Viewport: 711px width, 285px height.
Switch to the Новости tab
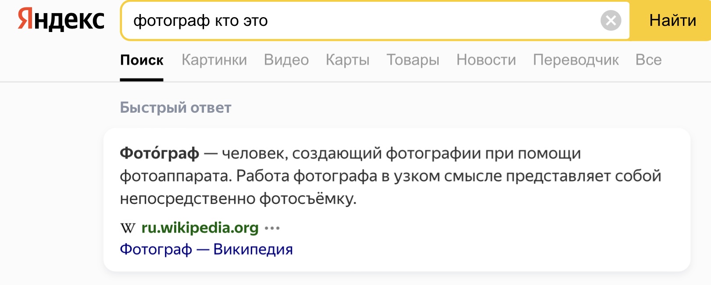pos(486,60)
